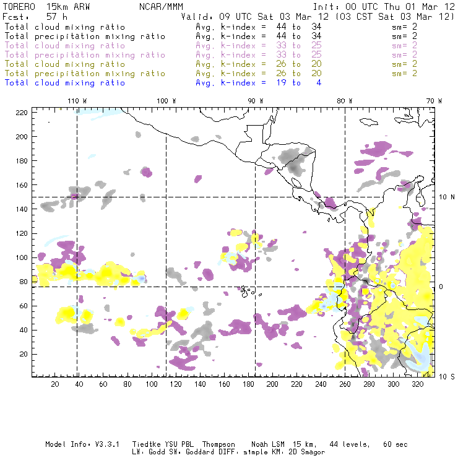Image resolution: width=458 pixels, height=458 pixels.
Task: Click the black 'Total precipitation mixing ratio' legend label
Action: click(85, 37)
